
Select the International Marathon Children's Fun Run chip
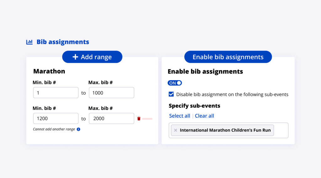225,130
